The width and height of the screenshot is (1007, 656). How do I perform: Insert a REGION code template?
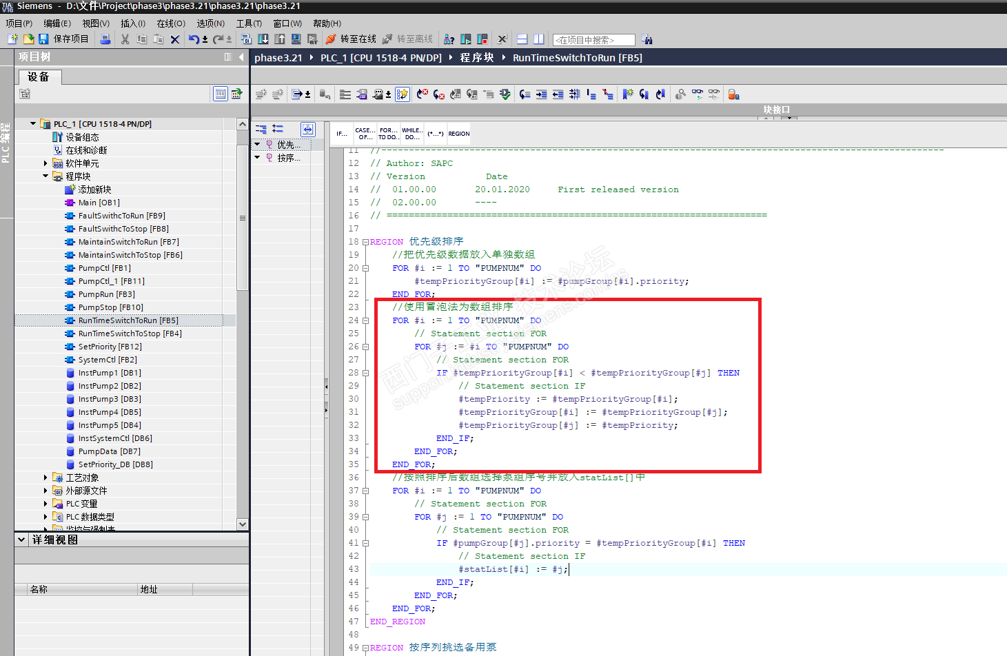[x=459, y=134]
